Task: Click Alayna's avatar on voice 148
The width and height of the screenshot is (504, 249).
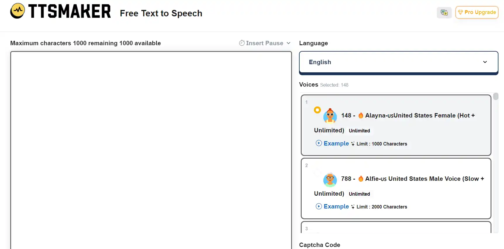Action: click(x=330, y=115)
